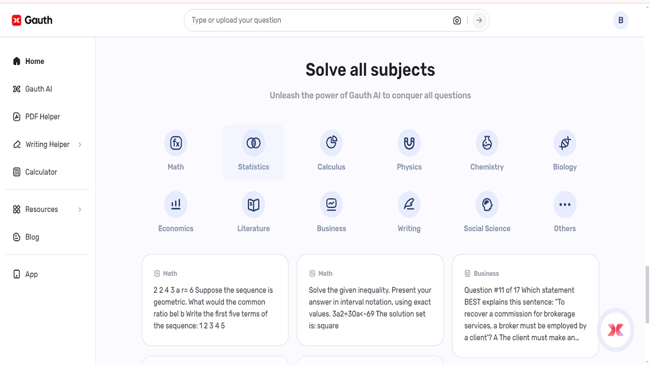650x365 pixels.
Task: Open the Calculator sidebar item
Action: [41, 172]
